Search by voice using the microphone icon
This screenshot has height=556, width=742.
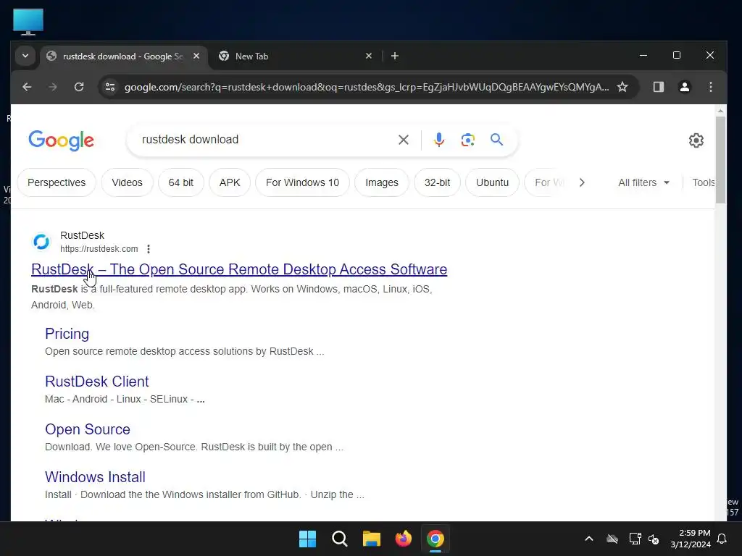pos(438,140)
